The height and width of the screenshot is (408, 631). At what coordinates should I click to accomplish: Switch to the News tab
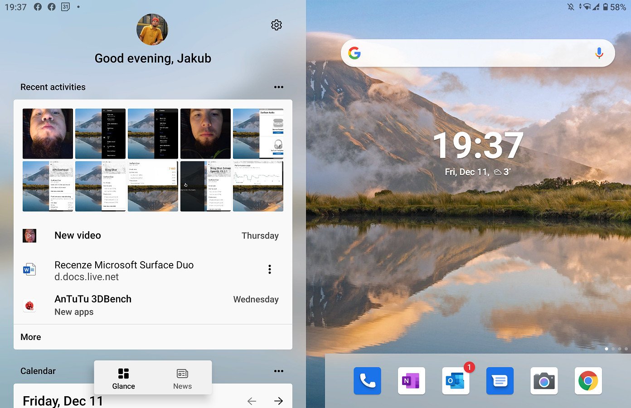tap(182, 378)
